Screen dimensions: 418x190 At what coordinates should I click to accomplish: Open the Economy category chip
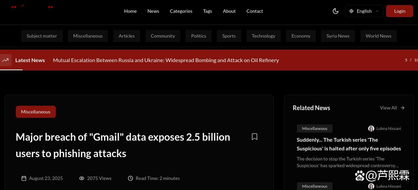coord(301,36)
